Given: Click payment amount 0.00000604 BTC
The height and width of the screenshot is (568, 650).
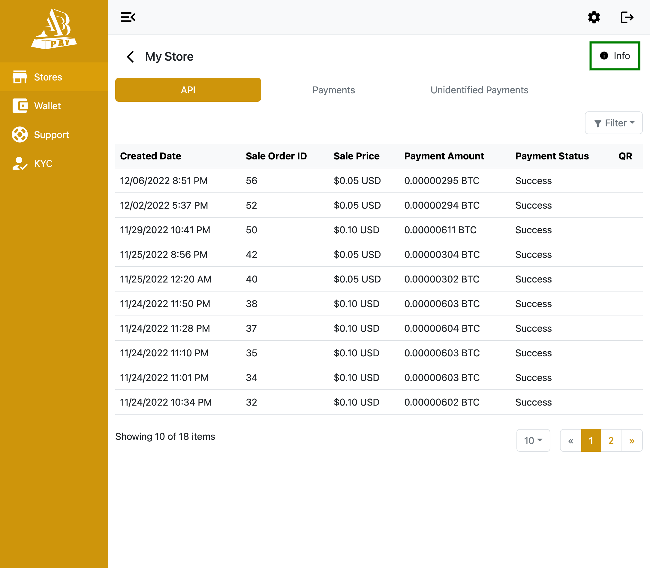Looking at the screenshot, I should tap(442, 328).
